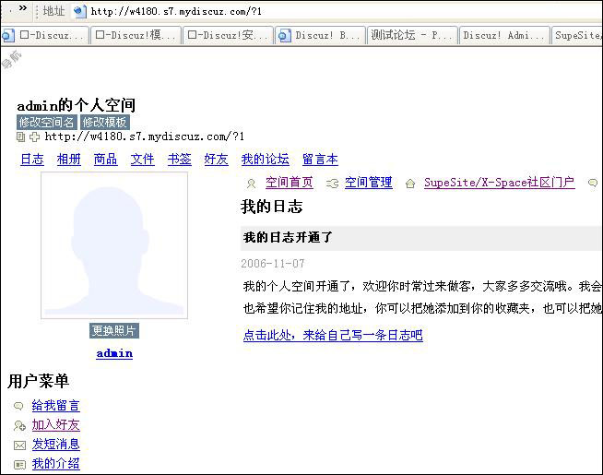Switch to the 测试论坛 - P... browser tab
The width and height of the screenshot is (603, 475).
tap(412, 35)
